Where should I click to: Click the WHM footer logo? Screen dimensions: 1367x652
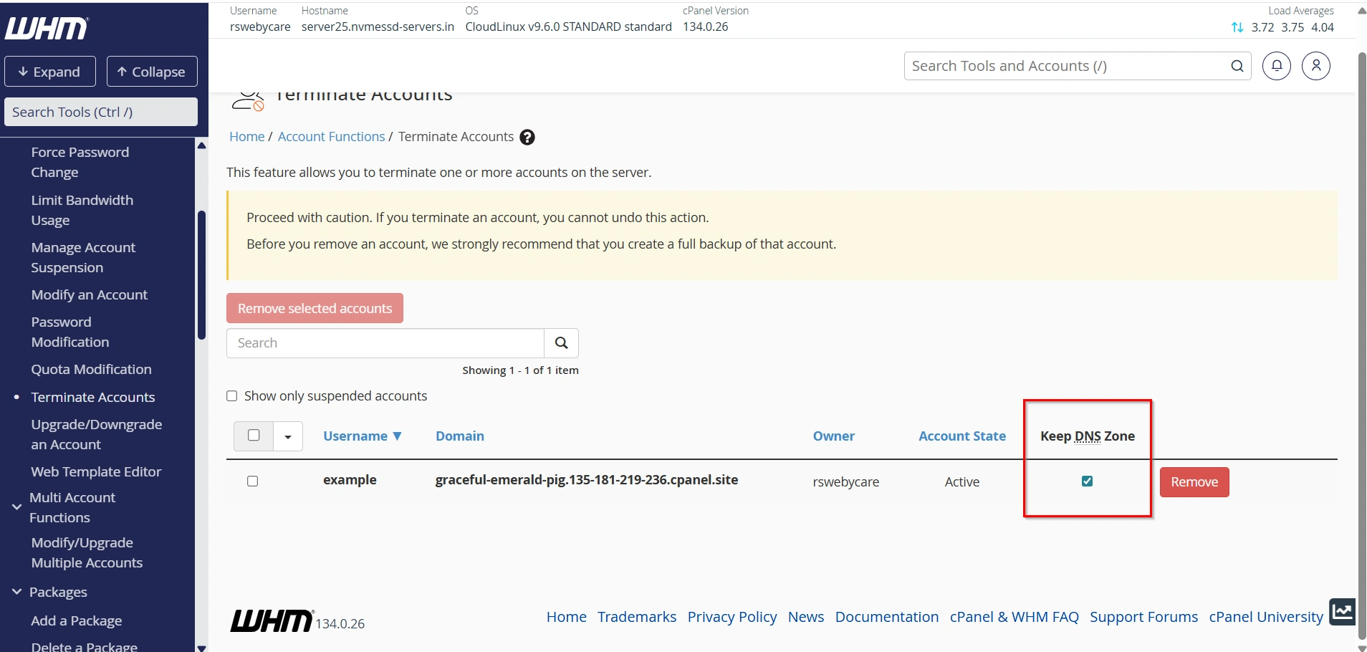(x=272, y=621)
